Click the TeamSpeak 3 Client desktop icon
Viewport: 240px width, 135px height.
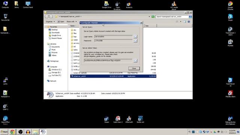tap(230, 31)
